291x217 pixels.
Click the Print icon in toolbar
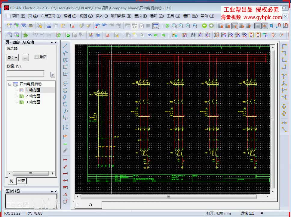coord(30,26)
